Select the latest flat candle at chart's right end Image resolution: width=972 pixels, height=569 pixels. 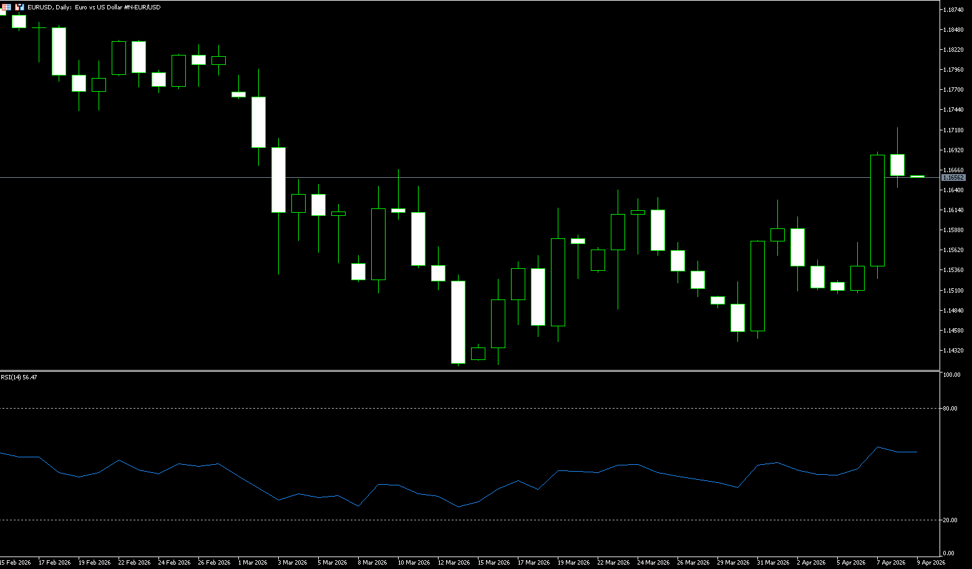click(x=917, y=177)
